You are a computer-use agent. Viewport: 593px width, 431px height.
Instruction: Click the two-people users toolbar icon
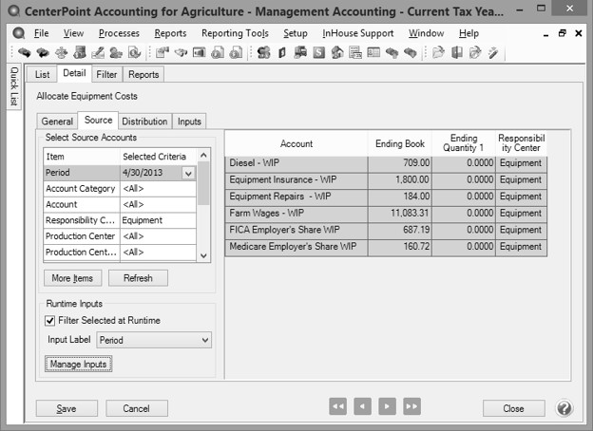tap(116, 52)
